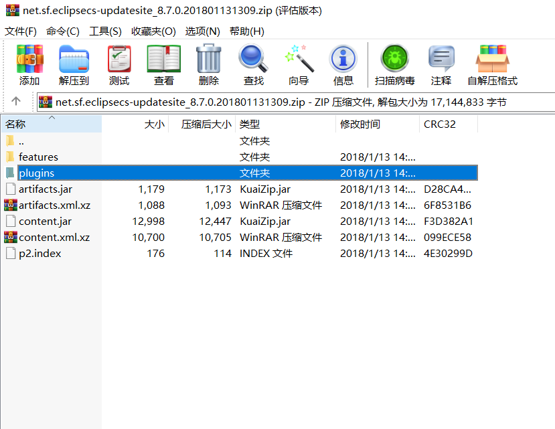Launch the Wizard (向导) wand tool

pyautogui.click(x=299, y=59)
